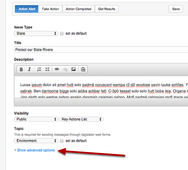Image resolution: width=188 pixels, height=170 pixels.
Task: Switch to the Take Action tab
Action: click(50, 9)
